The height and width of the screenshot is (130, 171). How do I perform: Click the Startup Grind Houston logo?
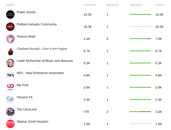(x=10, y=124)
